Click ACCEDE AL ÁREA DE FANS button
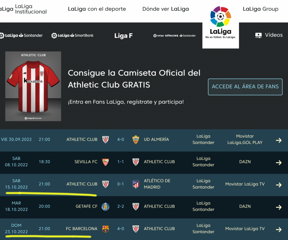 (x=245, y=87)
